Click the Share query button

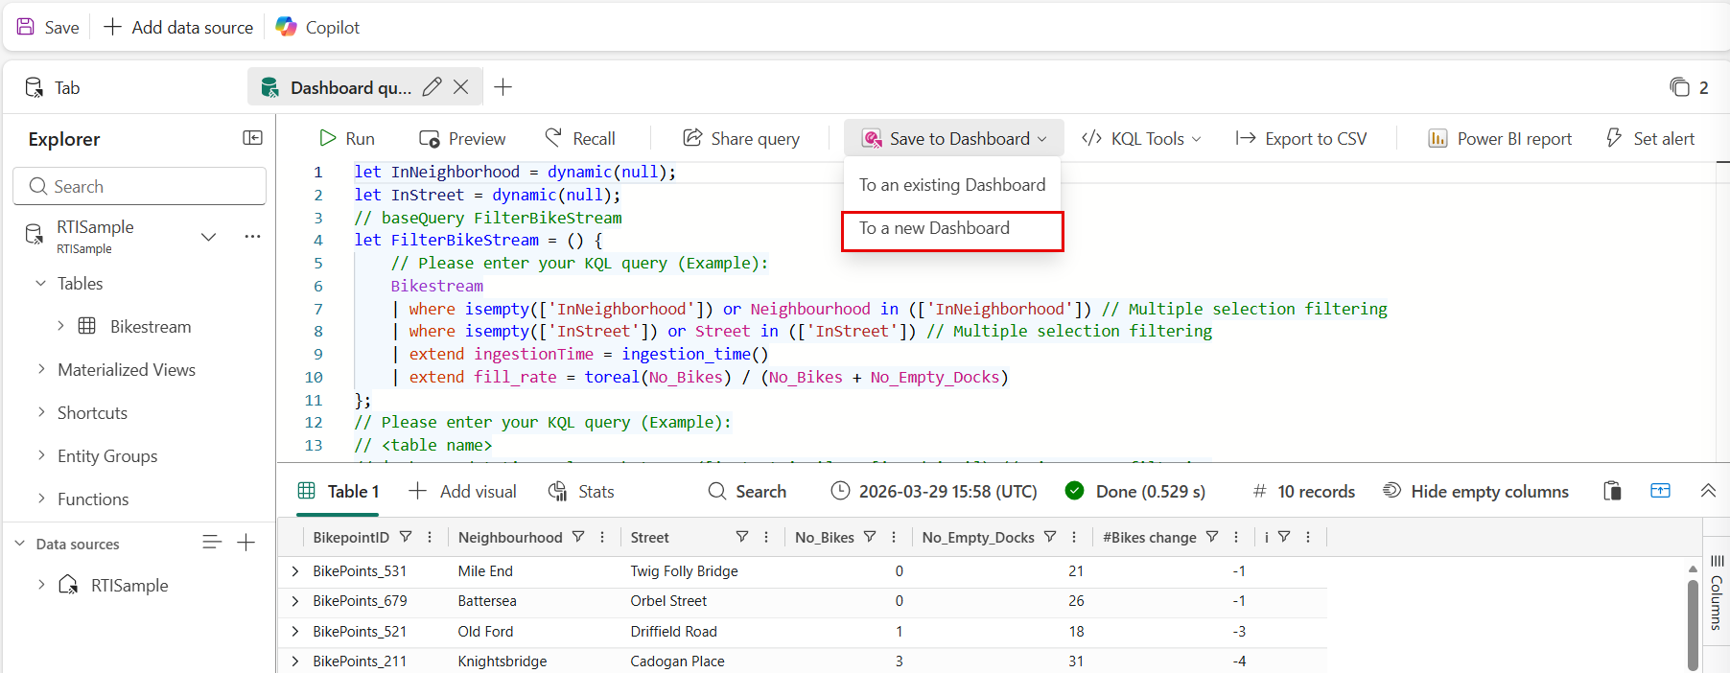point(741,139)
